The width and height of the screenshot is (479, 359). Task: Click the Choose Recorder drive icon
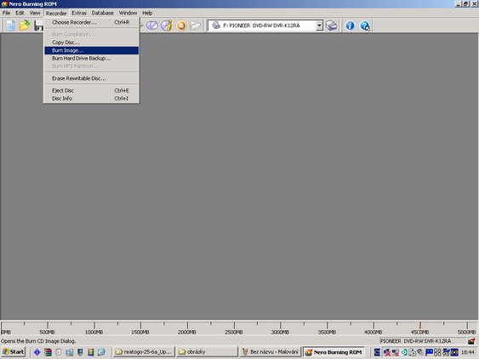[x=331, y=26]
